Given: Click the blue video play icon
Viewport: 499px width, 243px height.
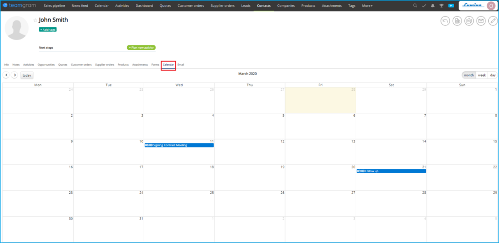Looking at the screenshot, I should (x=451, y=6).
